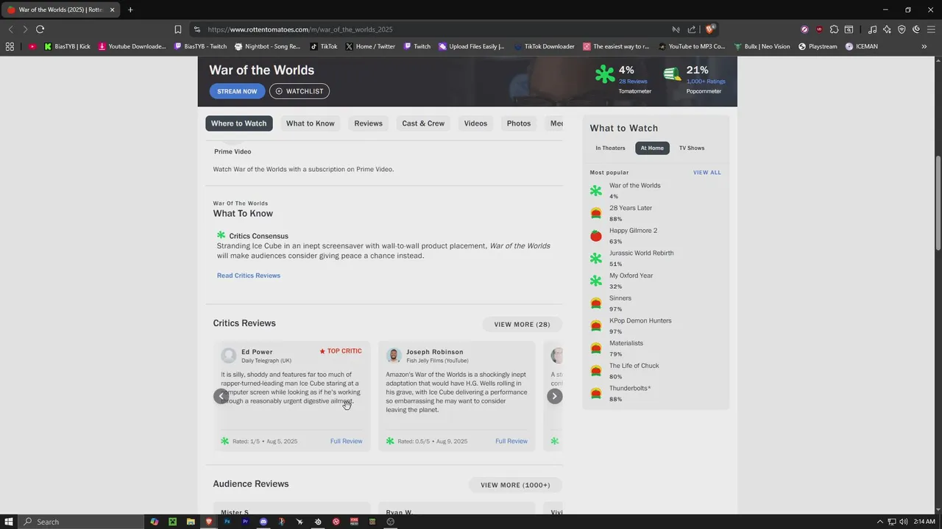Open the Videos tab
The width and height of the screenshot is (942, 529).
(475, 123)
